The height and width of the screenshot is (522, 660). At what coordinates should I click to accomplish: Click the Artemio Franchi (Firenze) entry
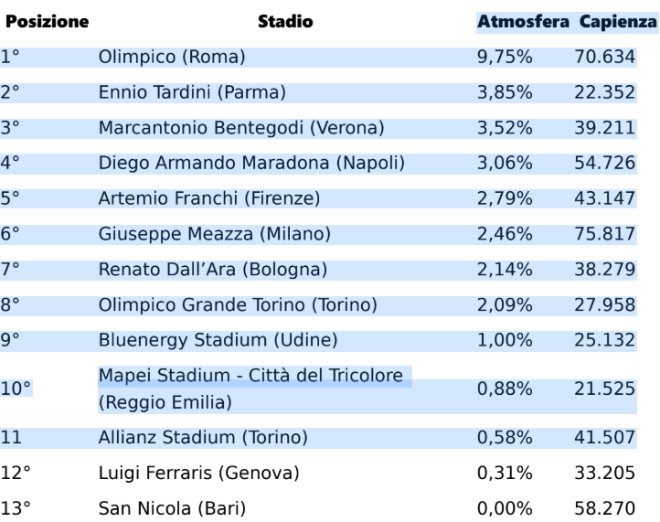tap(208, 198)
